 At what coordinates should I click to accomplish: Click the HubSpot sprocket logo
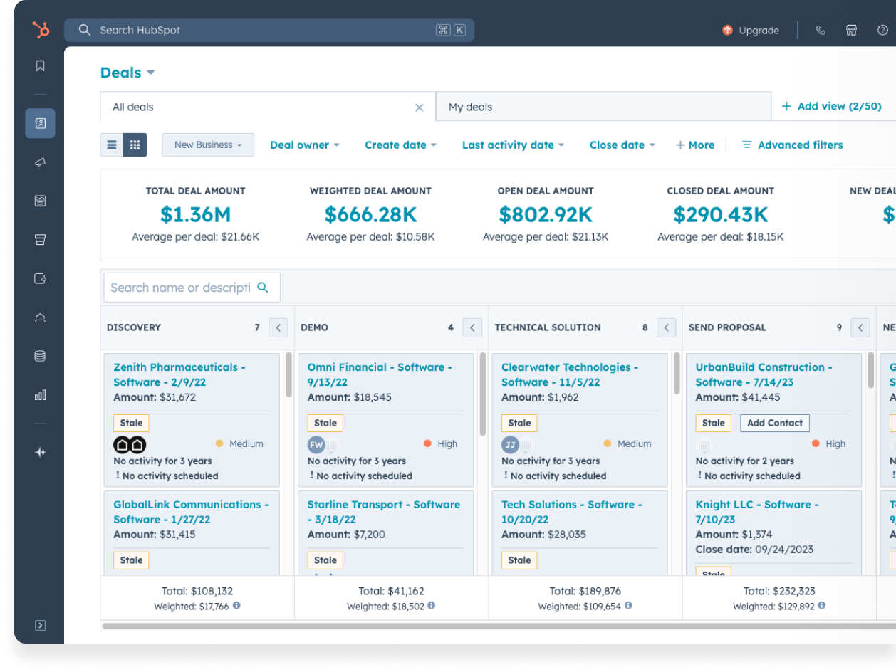click(x=41, y=30)
